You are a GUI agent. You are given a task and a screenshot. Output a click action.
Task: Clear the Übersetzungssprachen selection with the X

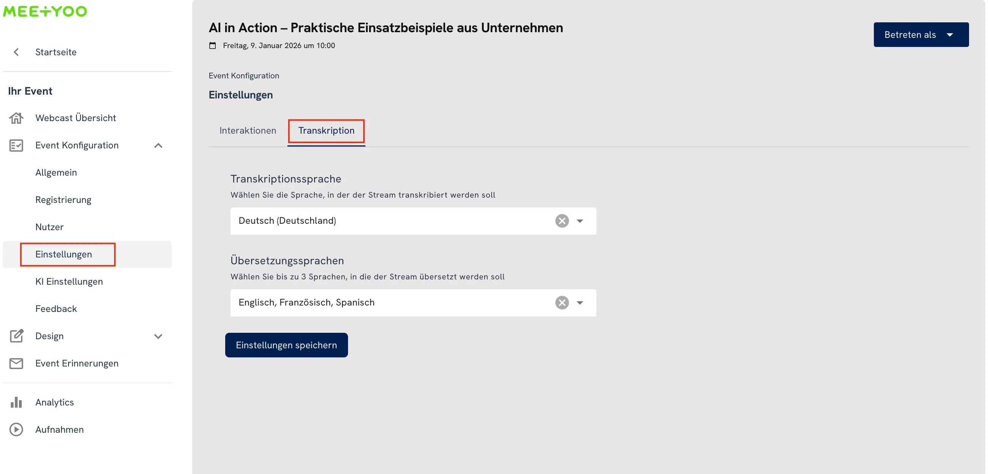click(x=561, y=302)
